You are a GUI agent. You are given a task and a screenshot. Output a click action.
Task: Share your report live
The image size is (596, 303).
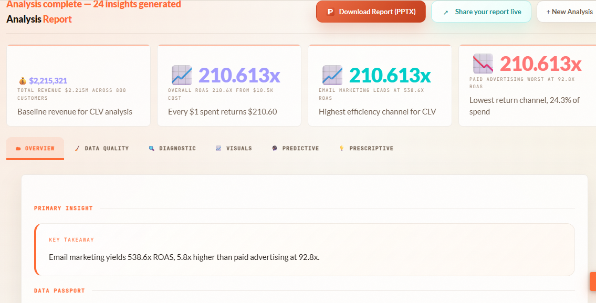coord(481,12)
